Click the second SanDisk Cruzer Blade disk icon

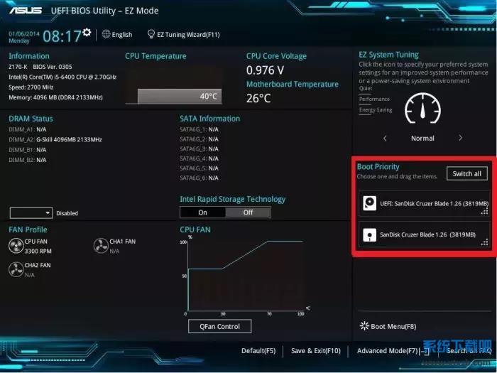[369, 234]
